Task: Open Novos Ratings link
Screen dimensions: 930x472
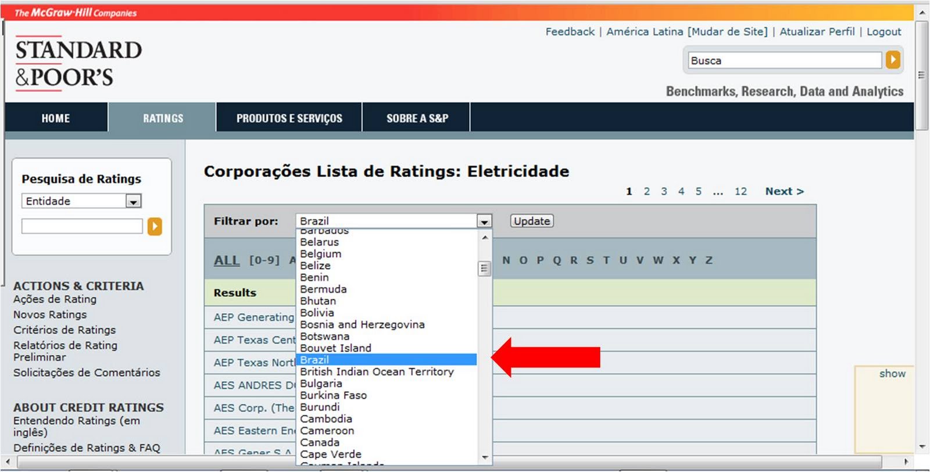Action: point(50,314)
